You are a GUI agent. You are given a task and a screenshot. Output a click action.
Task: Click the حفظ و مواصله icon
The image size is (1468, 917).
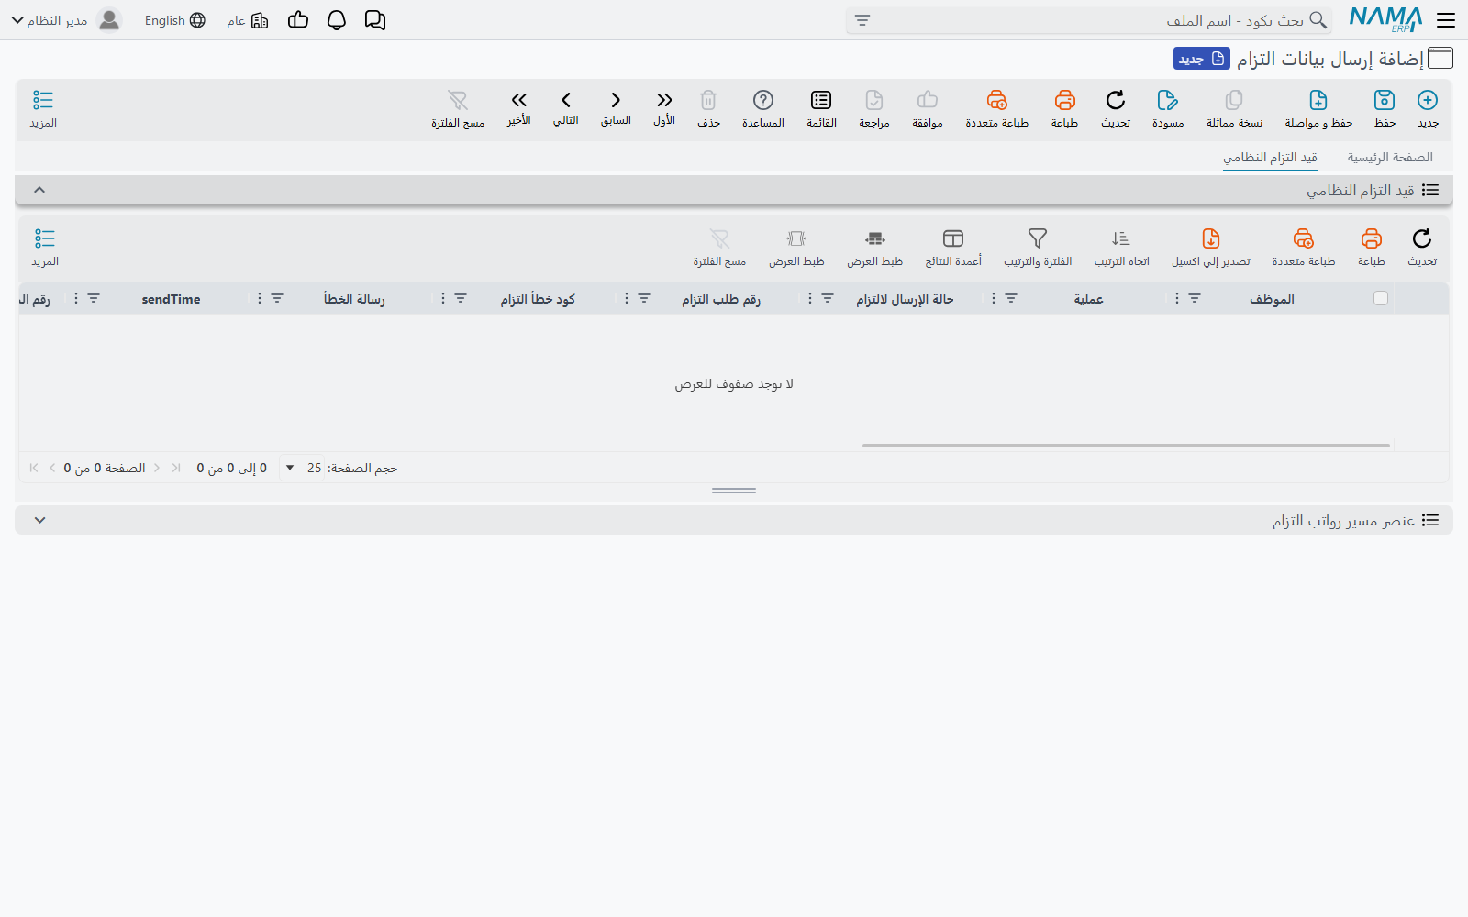click(x=1318, y=100)
